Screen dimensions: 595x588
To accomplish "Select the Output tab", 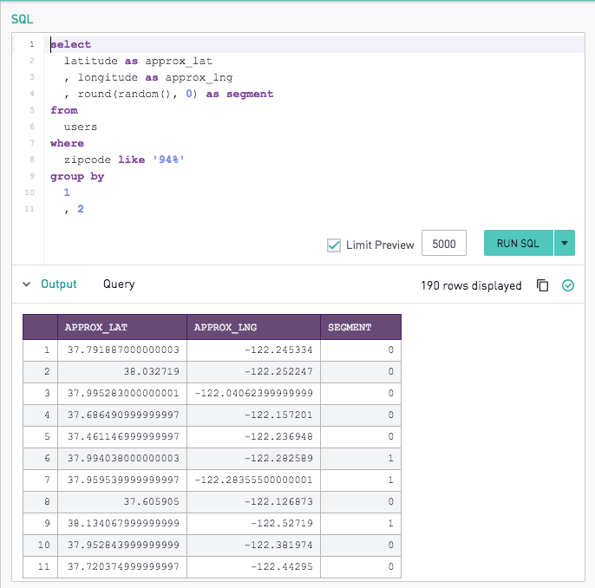I will click(59, 284).
